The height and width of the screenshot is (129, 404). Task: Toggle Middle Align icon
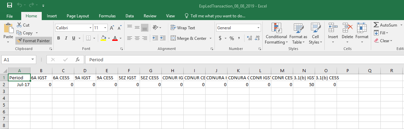pyautogui.click(x=137, y=28)
